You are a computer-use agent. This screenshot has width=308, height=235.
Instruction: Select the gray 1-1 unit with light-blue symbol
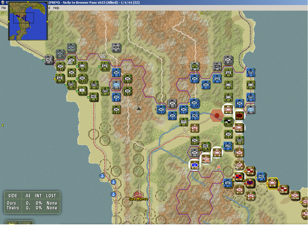coord(116,85)
